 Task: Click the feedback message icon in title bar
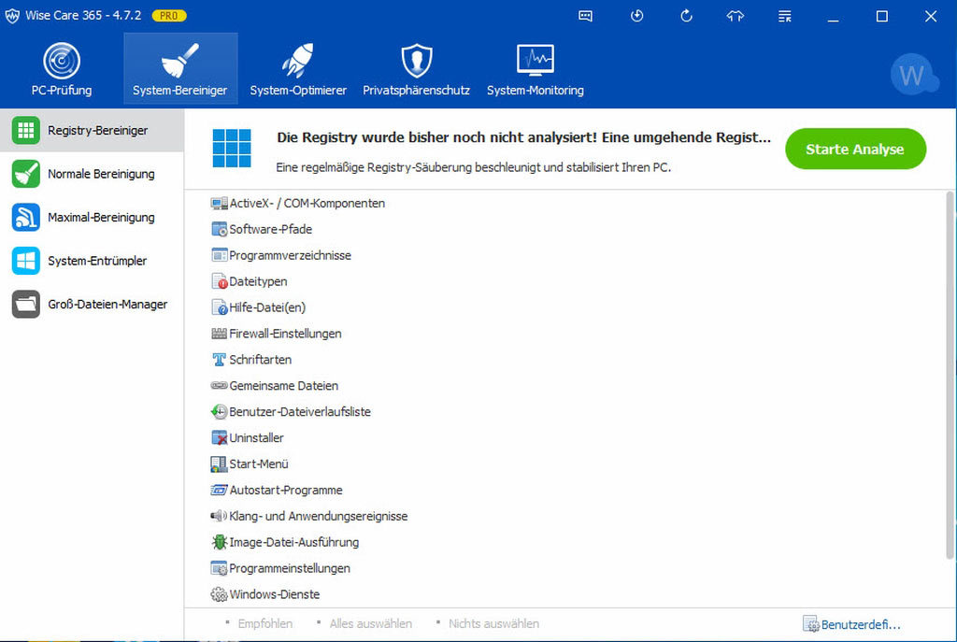pyautogui.click(x=585, y=17)
